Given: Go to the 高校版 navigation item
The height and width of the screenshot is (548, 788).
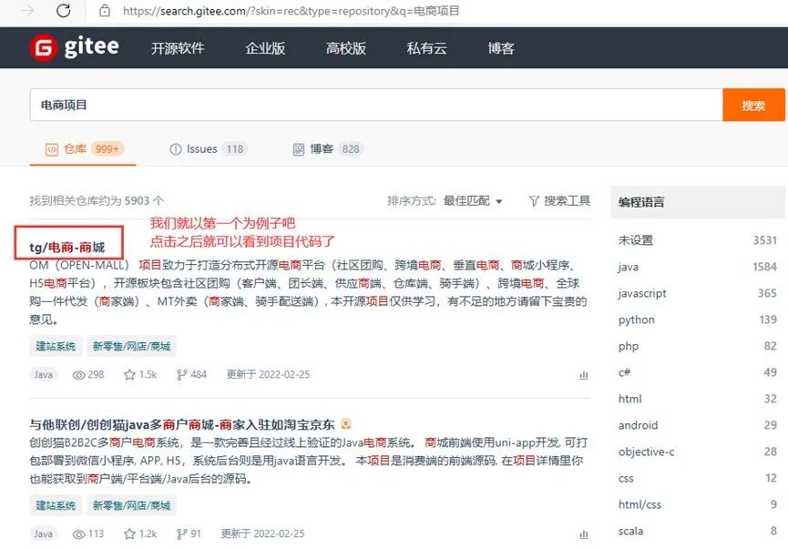Looking at the screenshot, I should (346, 48).
